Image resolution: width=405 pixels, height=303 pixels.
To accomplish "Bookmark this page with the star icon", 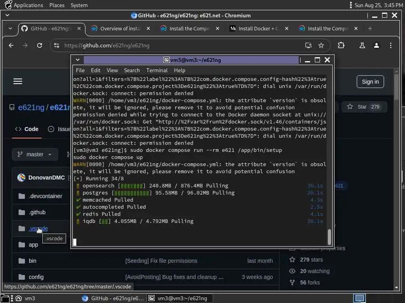I will (x=321, y=46).
